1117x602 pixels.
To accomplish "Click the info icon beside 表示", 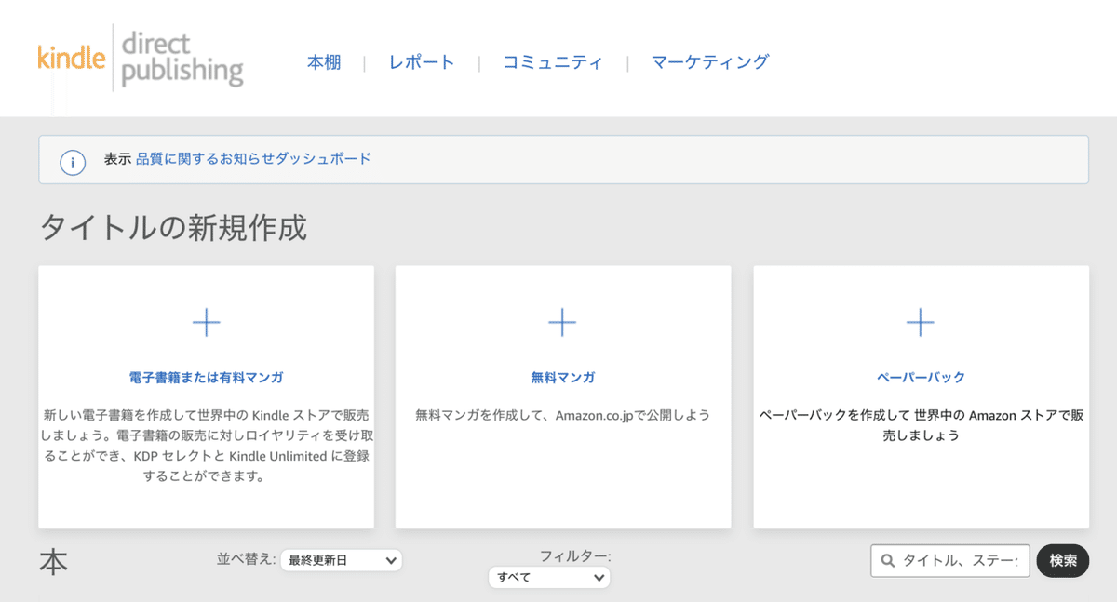I will coord(73,162).
